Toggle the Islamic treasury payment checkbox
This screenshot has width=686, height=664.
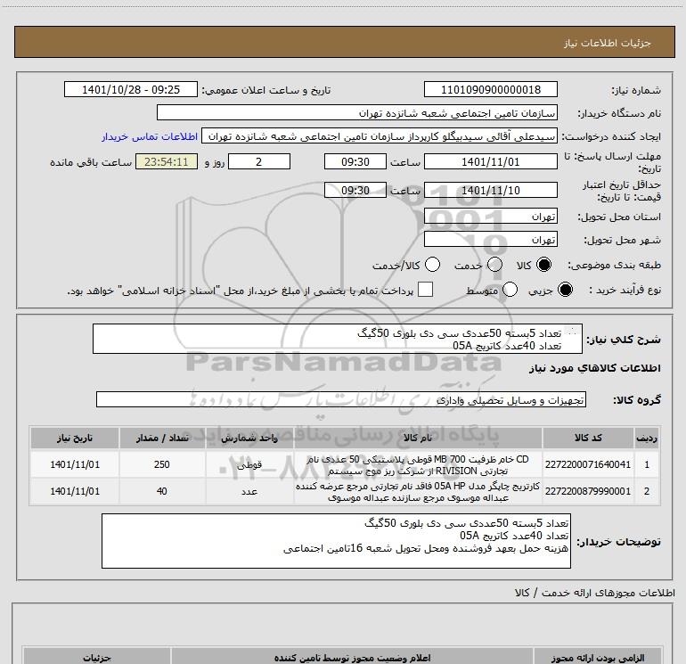[x=425, y=290]
